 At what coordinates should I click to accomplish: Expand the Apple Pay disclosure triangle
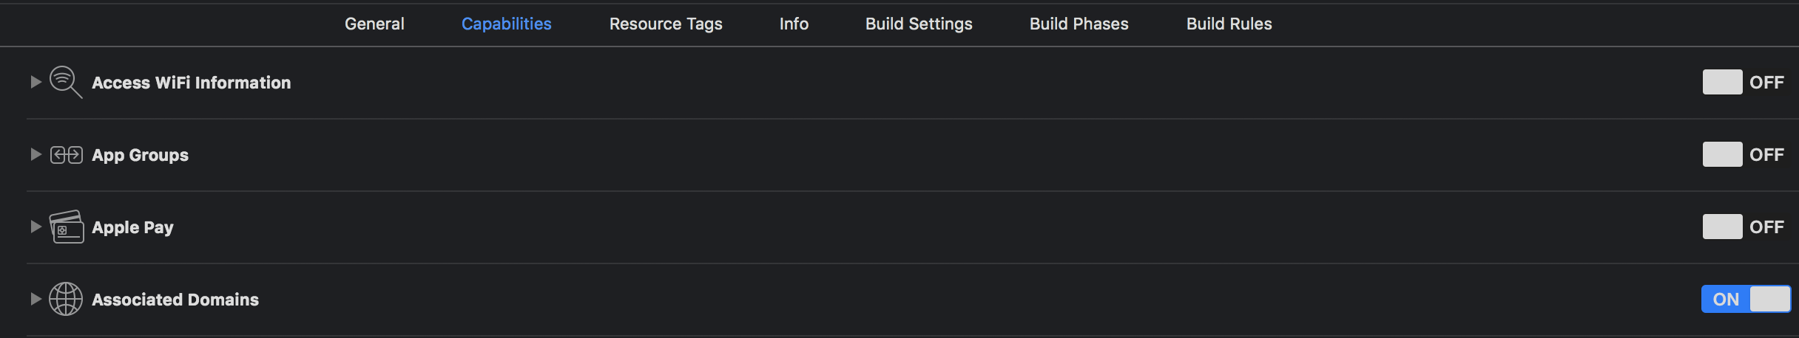click(35, 227)
